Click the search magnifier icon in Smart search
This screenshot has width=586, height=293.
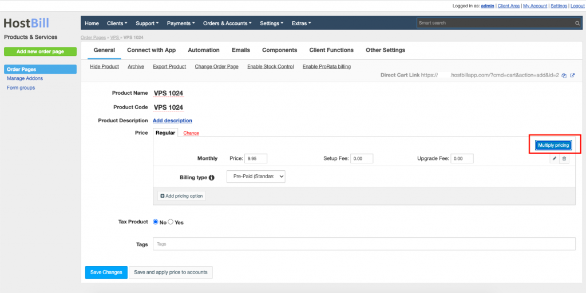pos(577,23)
